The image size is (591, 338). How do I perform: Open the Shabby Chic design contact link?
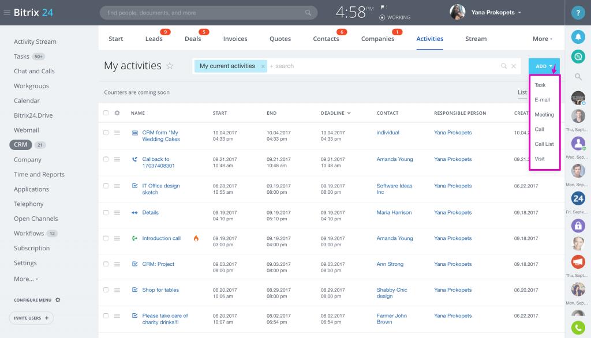pyautogui.click(x=392, y=293)
